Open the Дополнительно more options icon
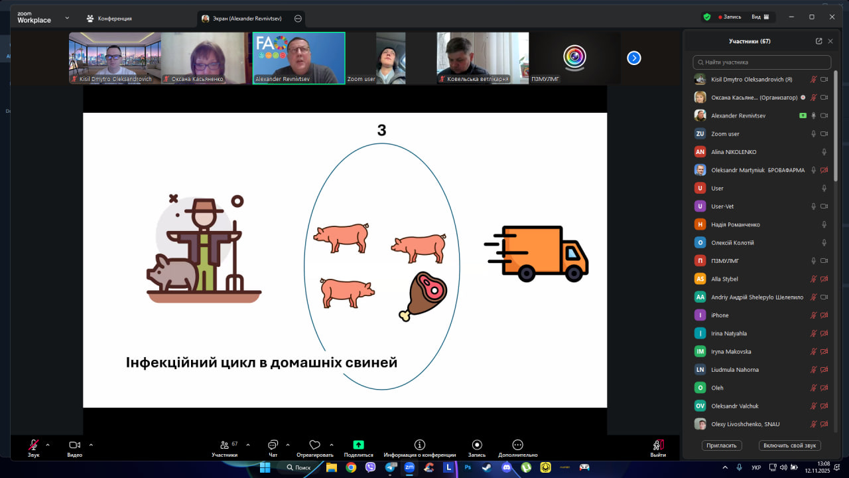The width and height of the screenshot is (849, 478). coord(517,445)
